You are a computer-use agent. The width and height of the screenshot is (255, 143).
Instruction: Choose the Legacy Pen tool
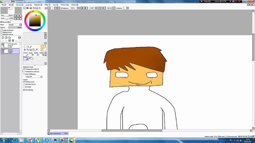click(31, 58)
